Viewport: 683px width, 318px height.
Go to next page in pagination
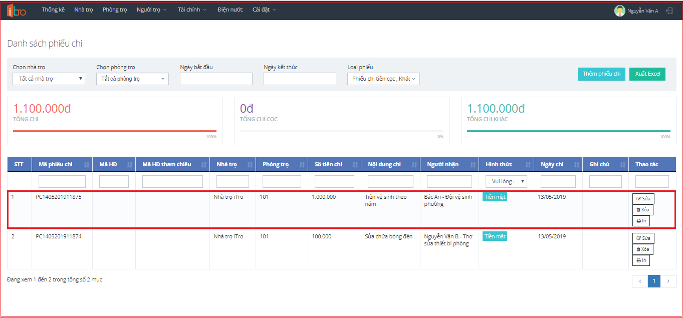[x=668, y=281]
